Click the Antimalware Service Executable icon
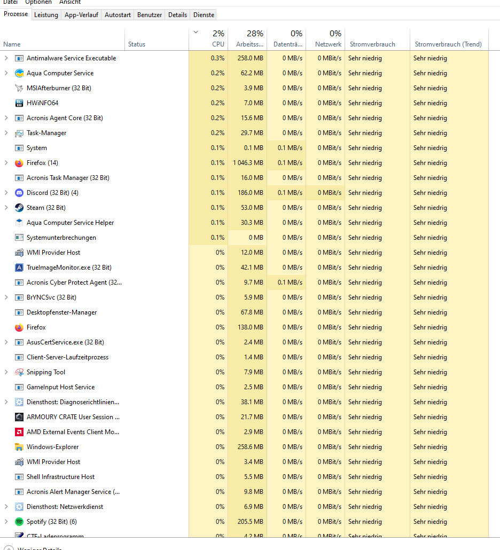The width and height of the screenshot is (500, 550). 19,58
